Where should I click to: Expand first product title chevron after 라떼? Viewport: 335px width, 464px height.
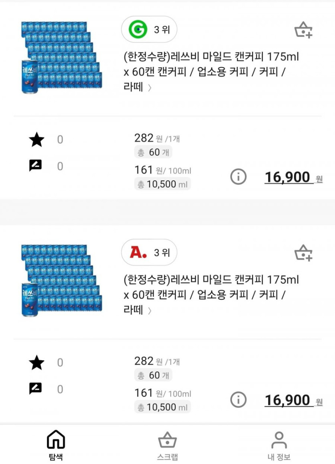click(150, 88)
